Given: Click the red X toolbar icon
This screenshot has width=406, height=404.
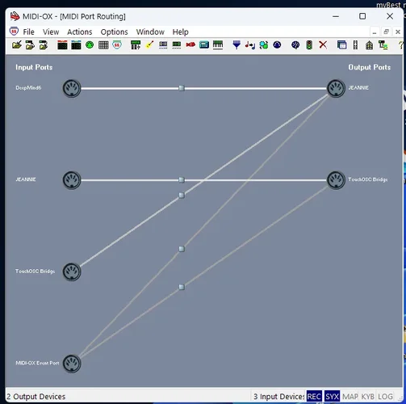Looking at the screenshot, I should pyautogui.click(x=323, y=45).
